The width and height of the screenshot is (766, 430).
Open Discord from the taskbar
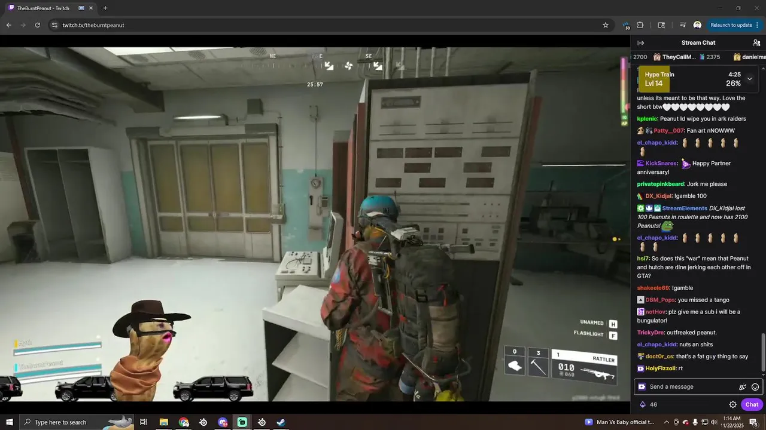223,422
